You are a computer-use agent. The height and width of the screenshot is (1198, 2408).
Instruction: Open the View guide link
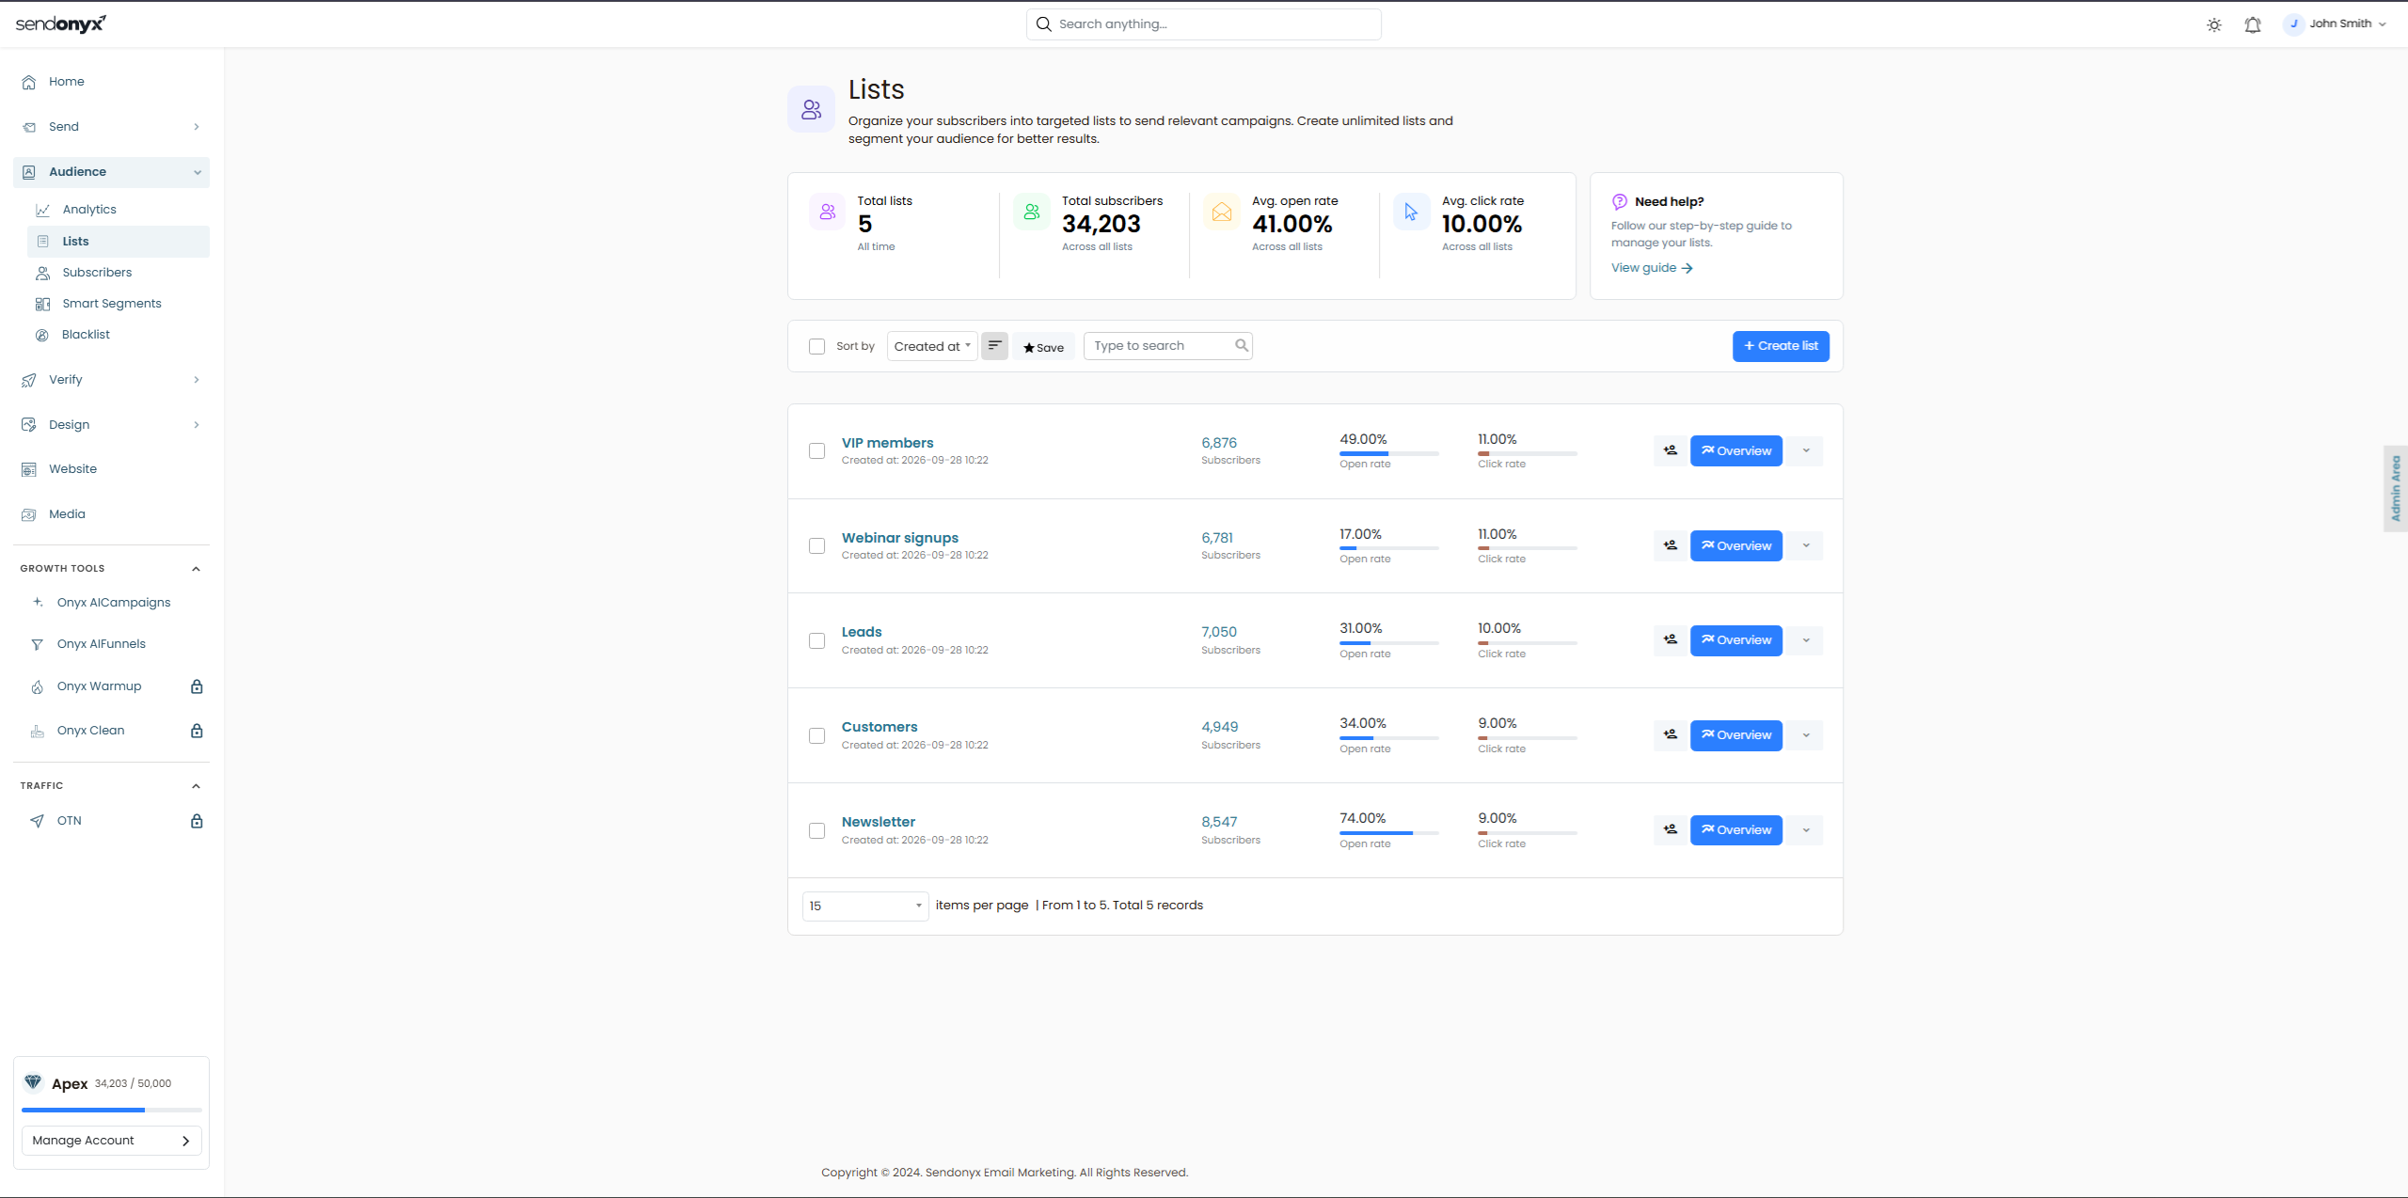pyautogui.click(x=1652, y=268)
